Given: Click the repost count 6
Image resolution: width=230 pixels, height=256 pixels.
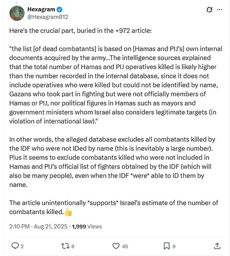Looking at the screenshot, I should (x=73, y=246).
